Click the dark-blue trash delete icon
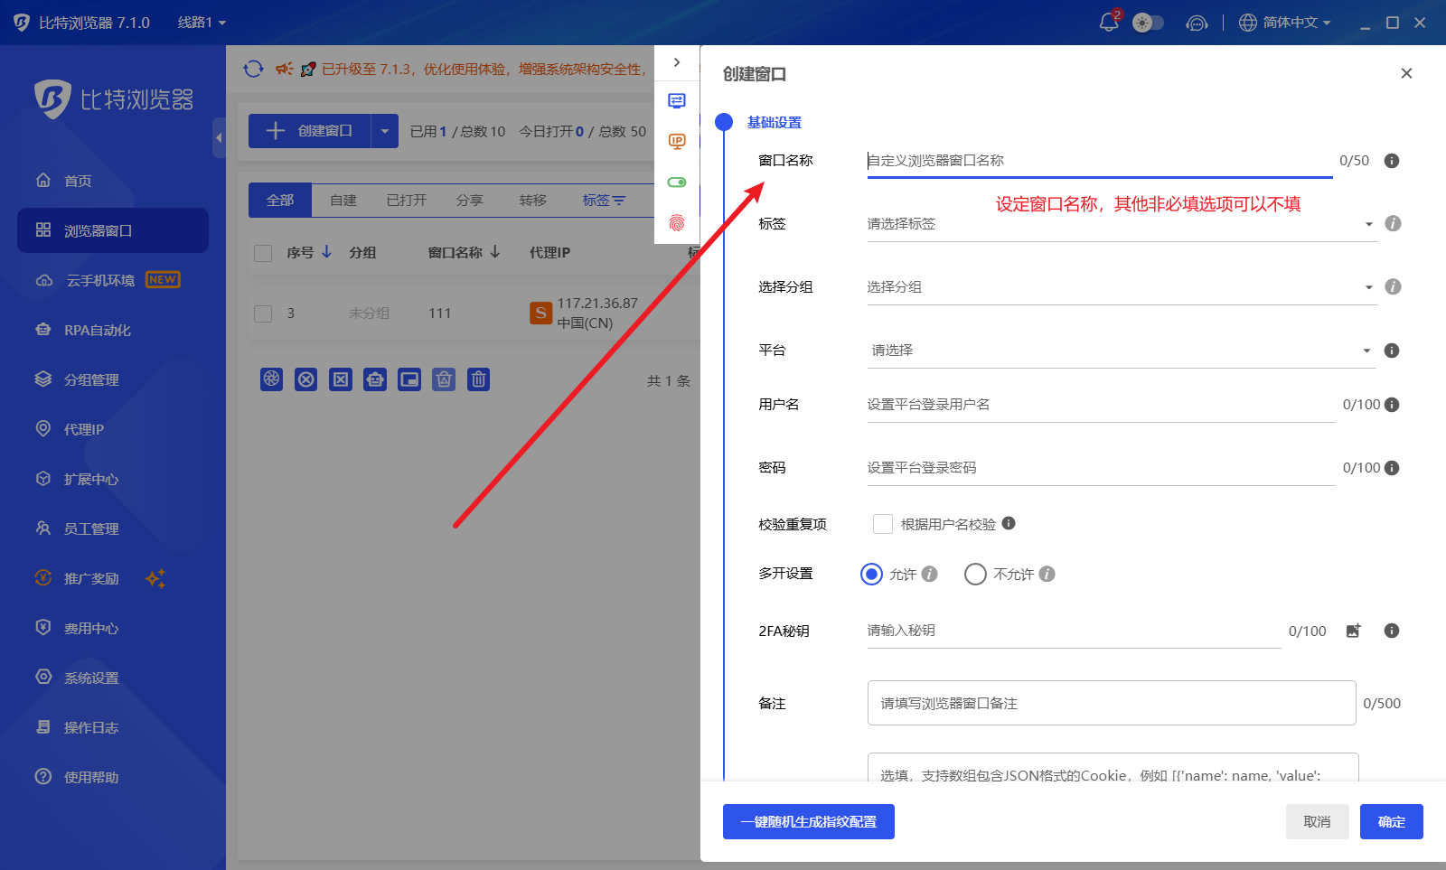The height and width of the screenshot is (870, 1446). 478,379
